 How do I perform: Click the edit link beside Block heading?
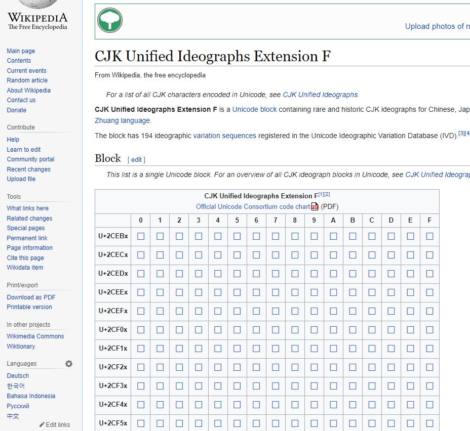click(136, 159)
